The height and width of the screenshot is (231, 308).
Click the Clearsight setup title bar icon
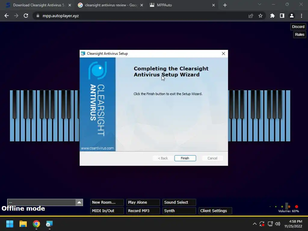click(83, 54)
